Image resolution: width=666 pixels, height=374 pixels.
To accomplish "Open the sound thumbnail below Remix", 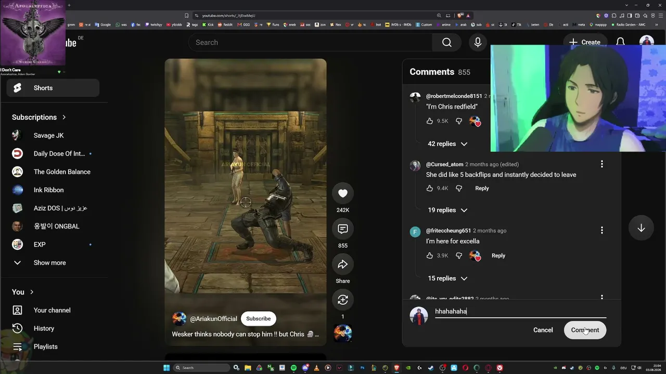I will pyautogui.click(x=342, y=333).
